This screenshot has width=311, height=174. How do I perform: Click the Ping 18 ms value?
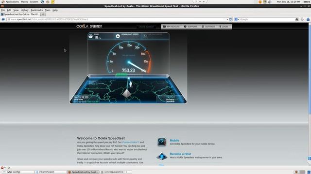click(97, 37)
